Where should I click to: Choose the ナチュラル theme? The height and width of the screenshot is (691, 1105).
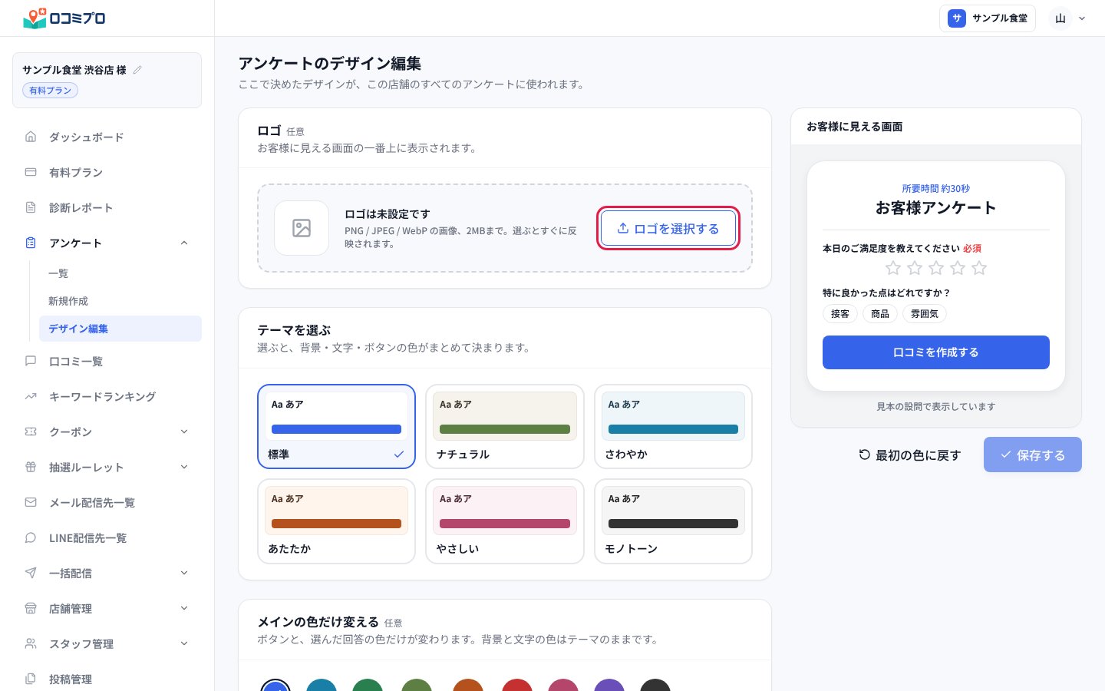[x=505, y=427]
